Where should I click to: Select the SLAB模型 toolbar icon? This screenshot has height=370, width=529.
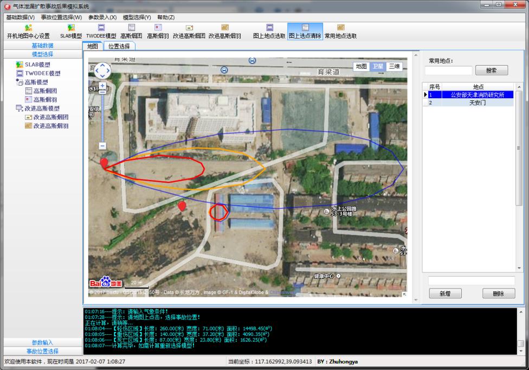click(70, 28)
